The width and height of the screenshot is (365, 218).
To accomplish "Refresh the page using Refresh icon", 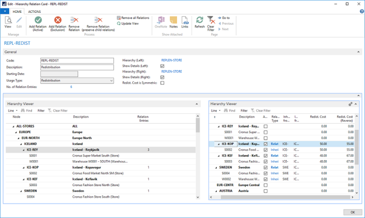I will 199,21.
